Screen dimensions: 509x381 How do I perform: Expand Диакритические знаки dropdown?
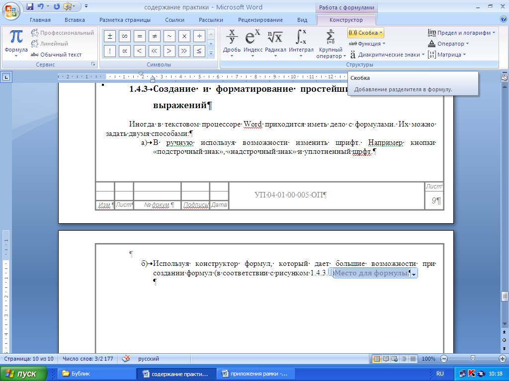pyautogui.click(x=387, y=55)
